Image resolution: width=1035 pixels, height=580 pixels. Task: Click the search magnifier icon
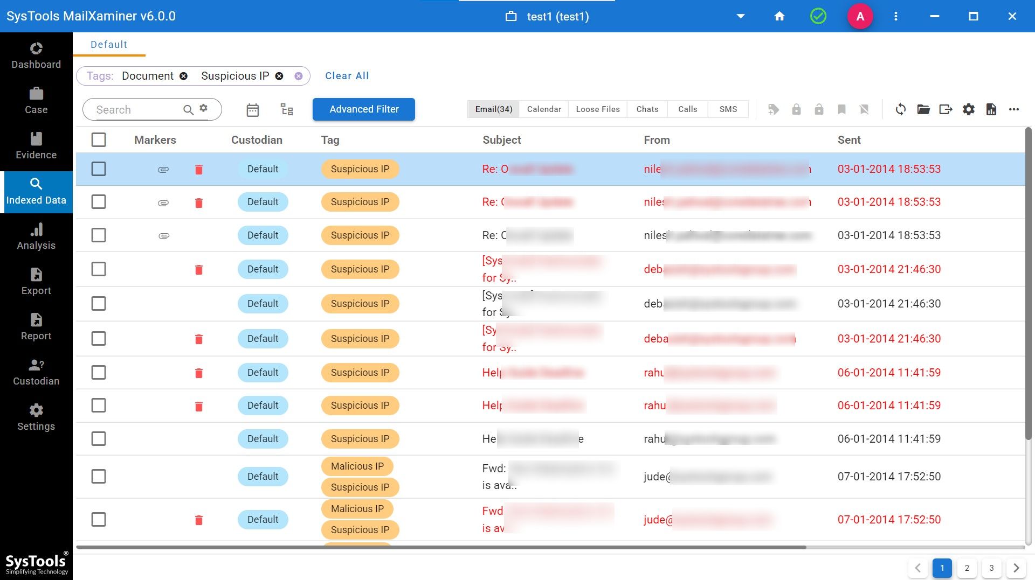pyautogui.click(x=188, y=110)
